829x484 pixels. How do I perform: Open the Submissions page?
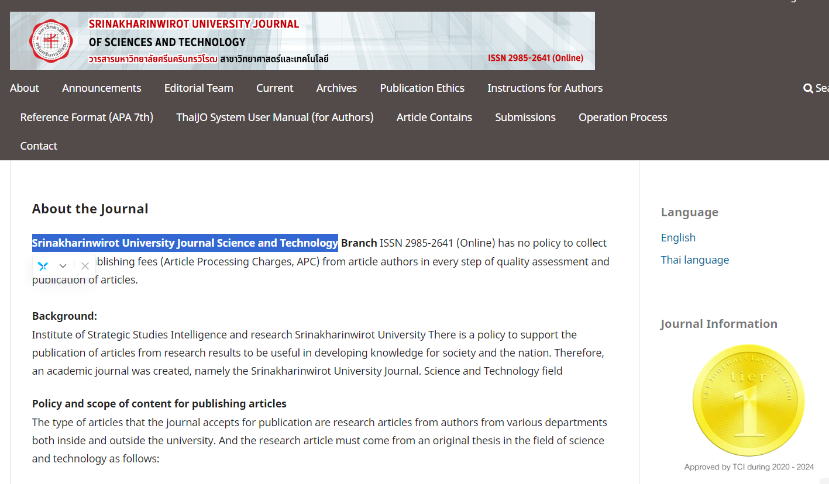[525, 117]
